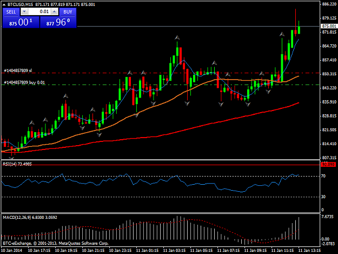Click MACD scale value -2.0783
The height and width of the screenshot is (254, 338).
[328, 244]
